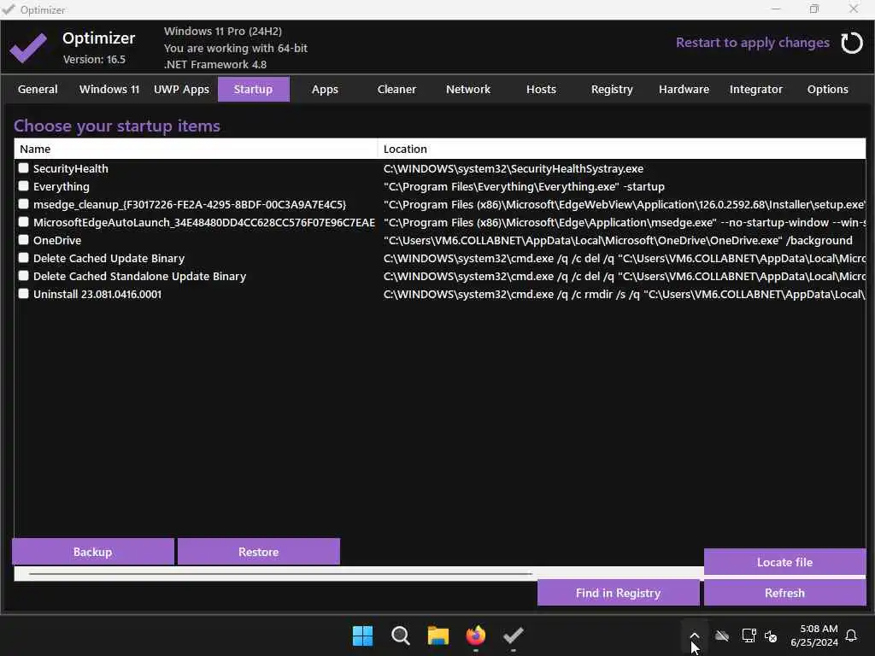Viewport: 875px width, 656px height.
Task: Go to the Cleaner tab
Action: (396, 89)
